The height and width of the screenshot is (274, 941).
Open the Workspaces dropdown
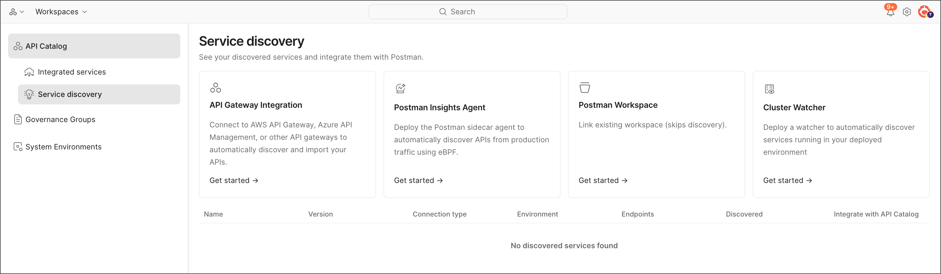point(61,12)
